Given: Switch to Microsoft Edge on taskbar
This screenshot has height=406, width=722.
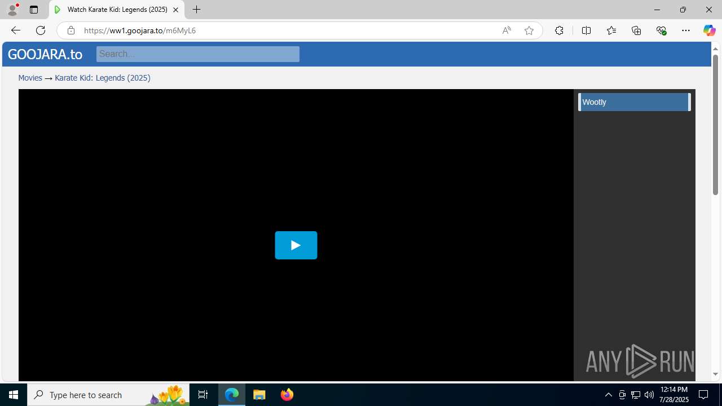Looking at the screenshot, I should 232,395.
